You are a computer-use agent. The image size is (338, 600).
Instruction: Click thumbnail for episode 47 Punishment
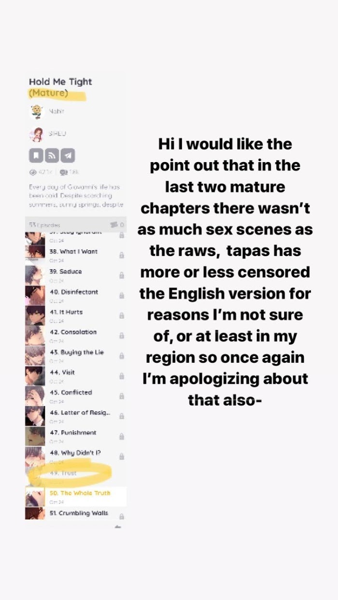pos(35,436)
